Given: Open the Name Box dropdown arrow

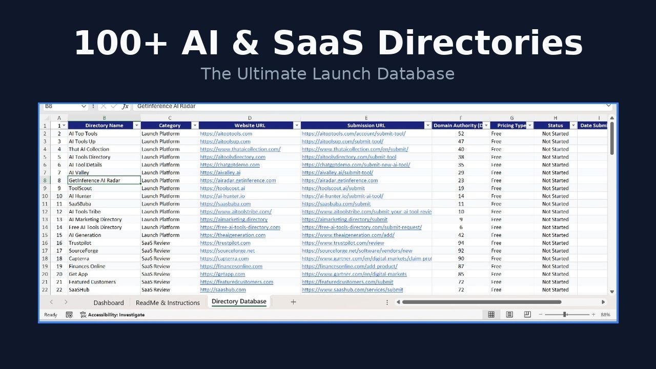Looking at the screenshot, I should point(84,106).
